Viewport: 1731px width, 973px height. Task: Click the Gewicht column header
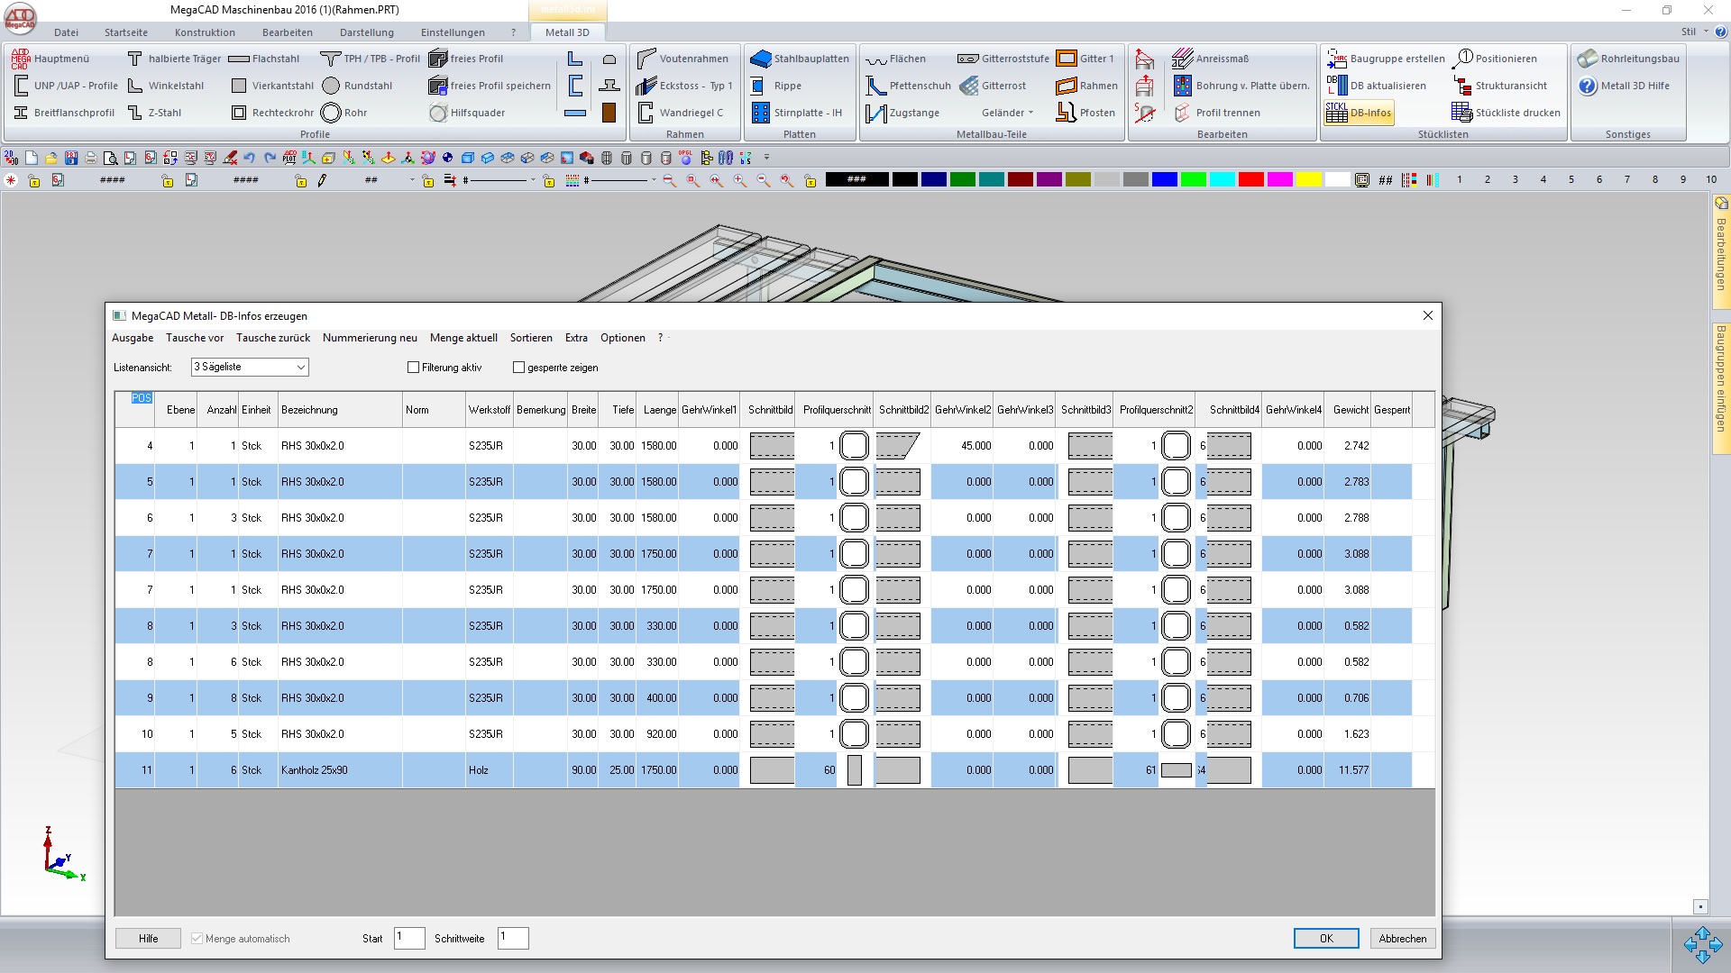pos(1348,410)
